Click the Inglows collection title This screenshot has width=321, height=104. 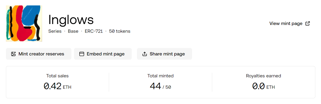[71, 20]
